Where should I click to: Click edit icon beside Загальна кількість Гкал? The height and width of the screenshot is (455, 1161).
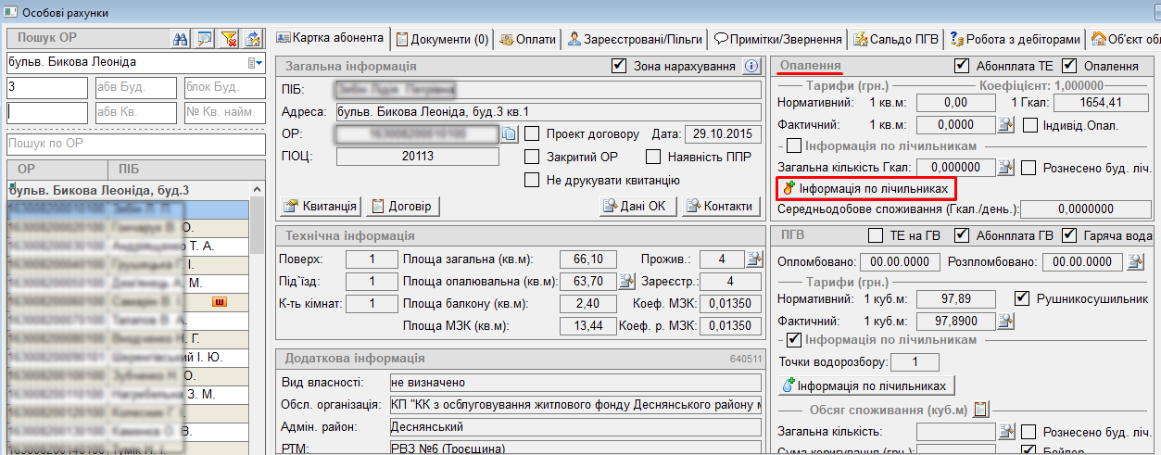[1005, 168]
